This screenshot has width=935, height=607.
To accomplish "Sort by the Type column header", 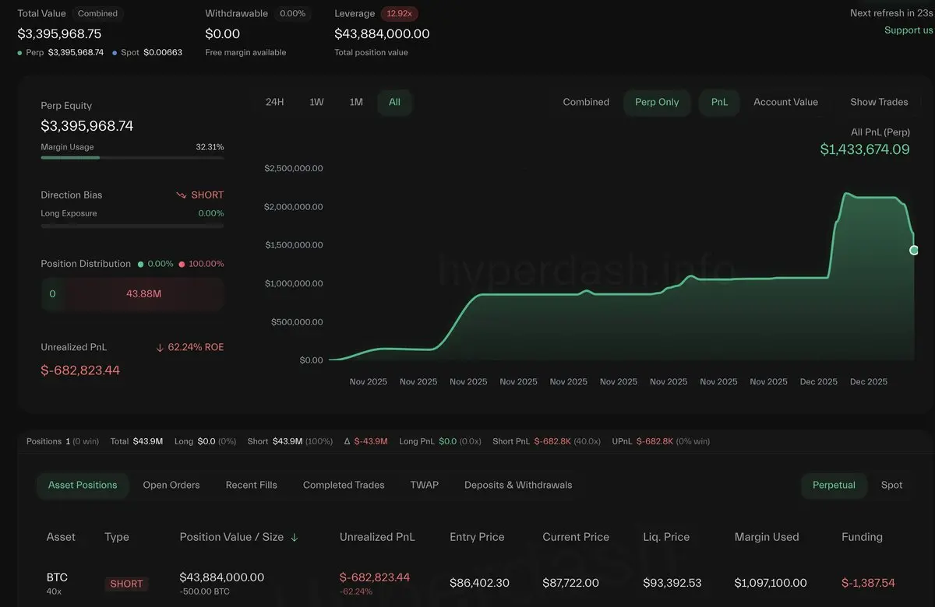I will [x=117, y=537].
